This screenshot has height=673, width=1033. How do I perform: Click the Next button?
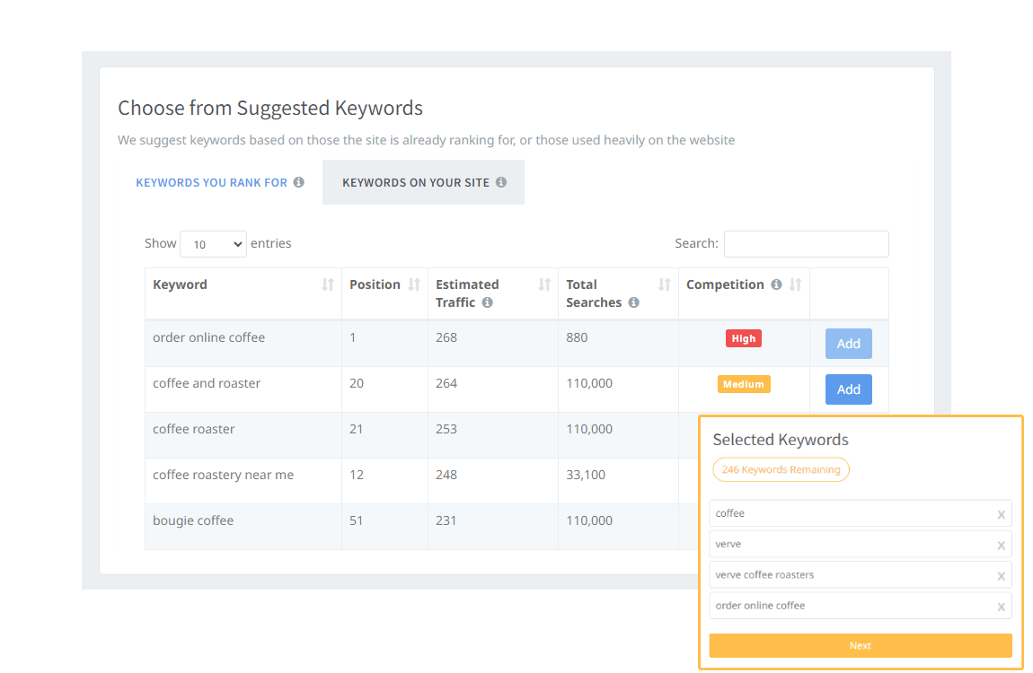click(x=861, y=645)
